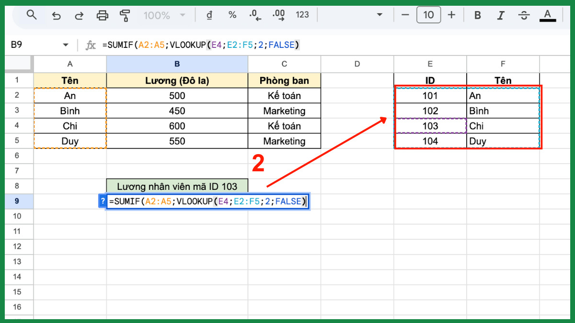This screenshot has height=323, width=575.
Task: Toggle bold formatting
Action: [x=477, y=15]
